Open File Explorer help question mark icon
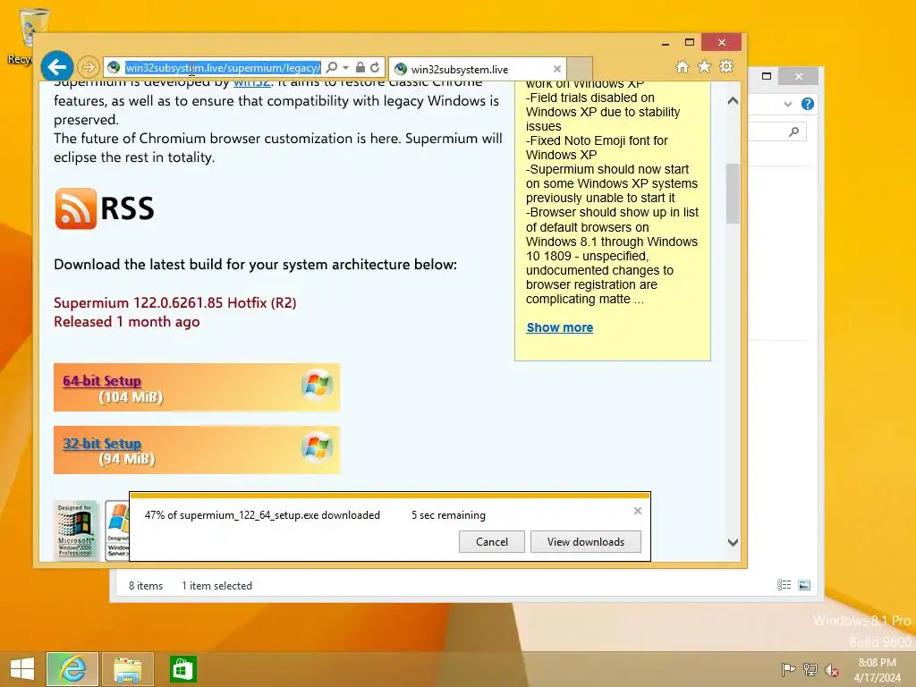 pos(808,104)
